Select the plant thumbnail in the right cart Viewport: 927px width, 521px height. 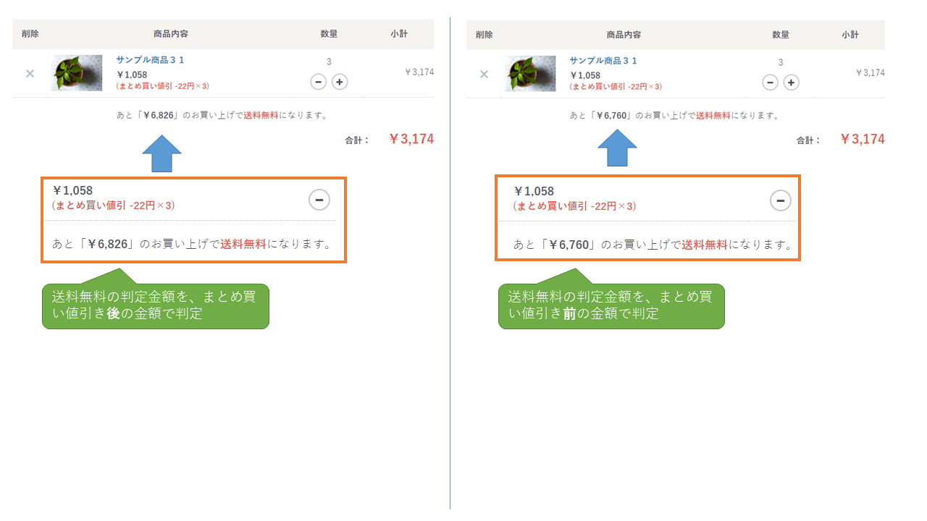[529, 74]
